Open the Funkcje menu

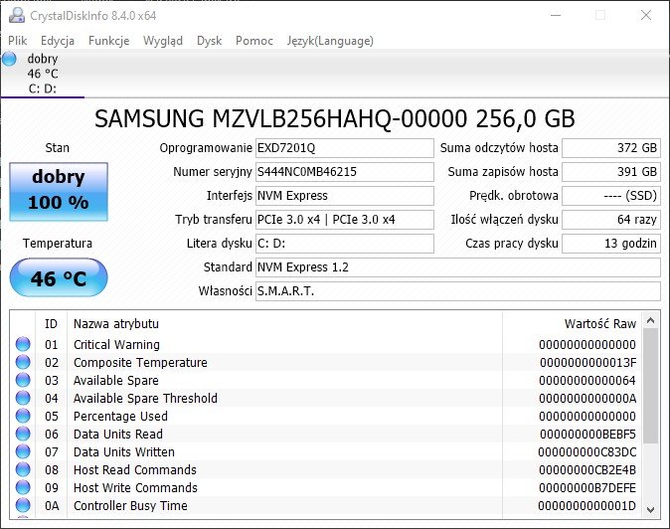coord(109,41)
